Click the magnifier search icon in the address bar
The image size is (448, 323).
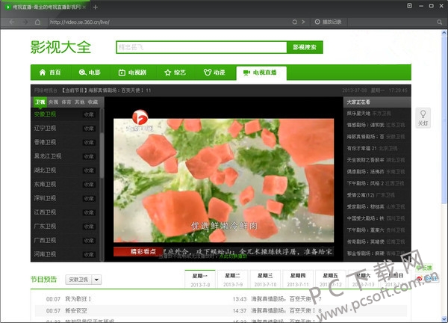(x=440, y=22)
